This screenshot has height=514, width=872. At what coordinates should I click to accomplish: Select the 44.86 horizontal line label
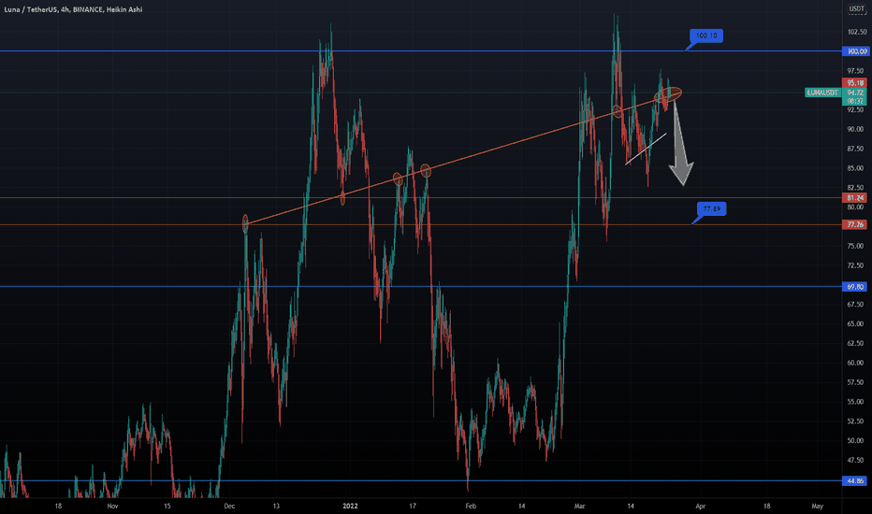click(855, 480)
